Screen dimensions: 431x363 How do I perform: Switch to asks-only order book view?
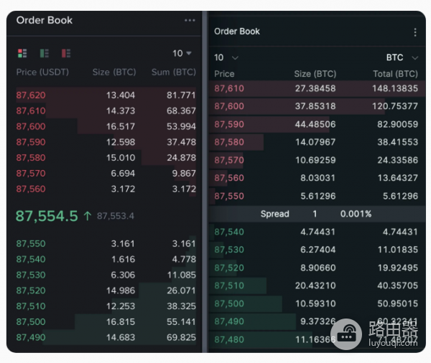(x=66, y=53)
